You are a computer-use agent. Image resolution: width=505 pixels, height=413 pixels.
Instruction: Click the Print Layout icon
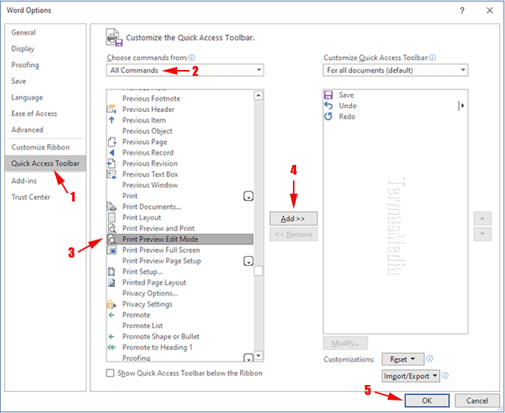tap(111, 218)
